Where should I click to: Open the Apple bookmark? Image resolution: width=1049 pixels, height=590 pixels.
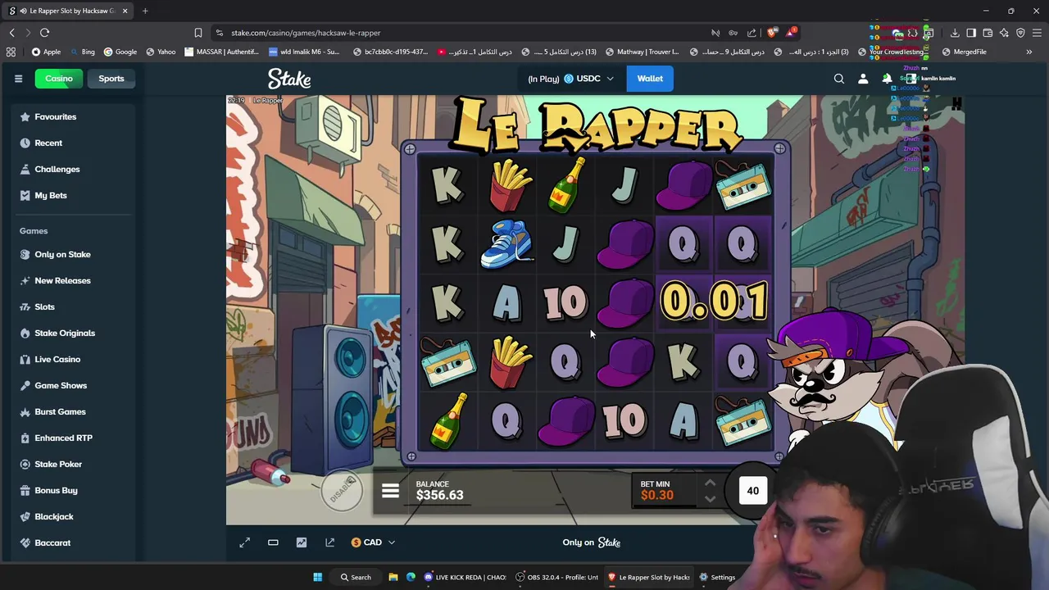coord(46,52)
